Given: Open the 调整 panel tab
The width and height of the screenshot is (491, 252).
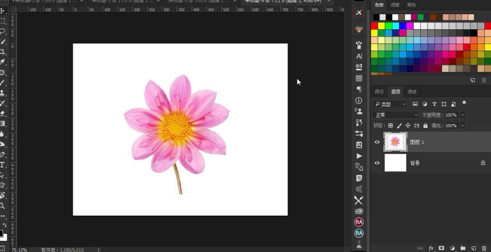Looking at the screenshot, I should click(395, 5).
